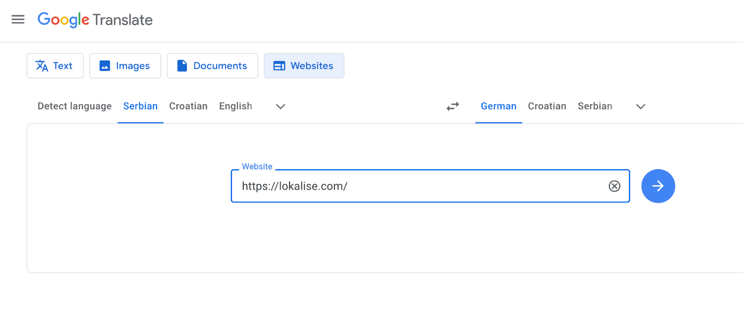The width and height of the screenshot is (743, 310).
Task: Click the Google Translate logo
Action: [x=95, y=20]
